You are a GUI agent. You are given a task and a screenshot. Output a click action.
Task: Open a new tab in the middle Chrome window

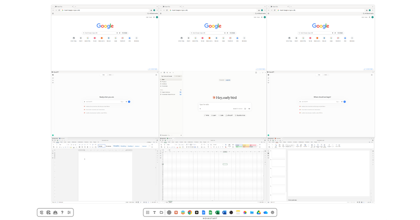point(183,6)
